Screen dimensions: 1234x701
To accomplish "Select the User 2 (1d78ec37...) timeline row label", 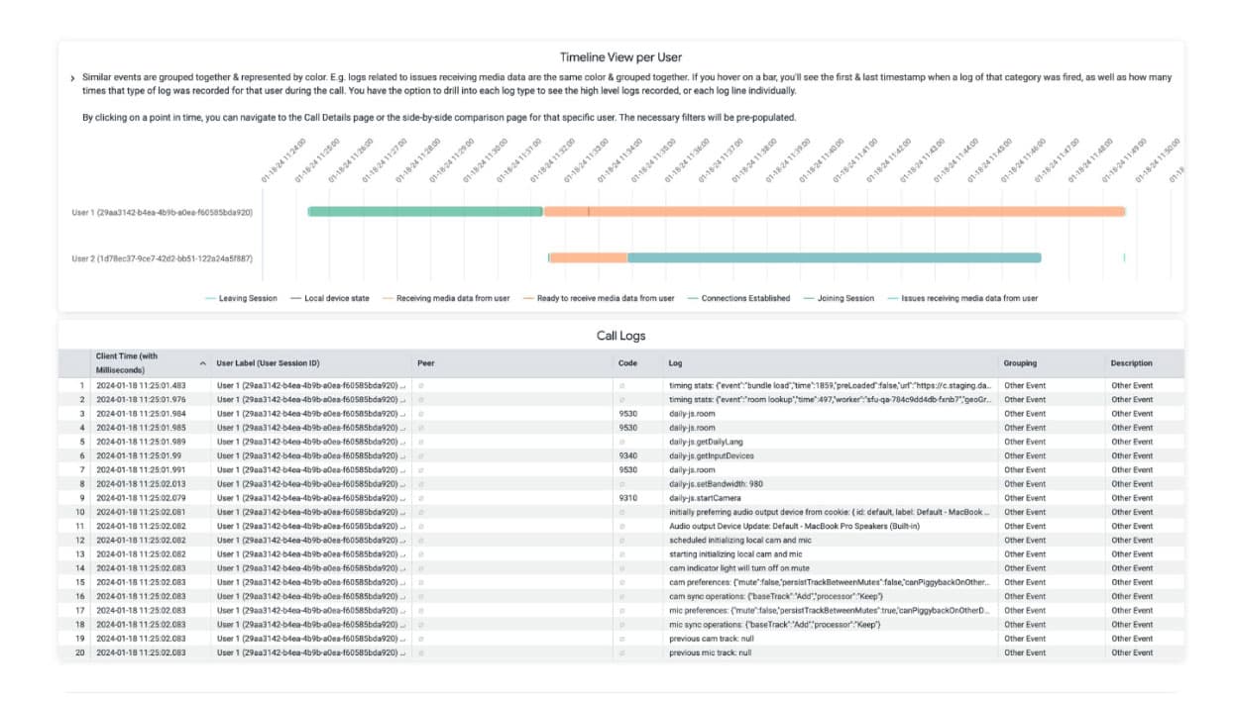I will click(162, 258).
